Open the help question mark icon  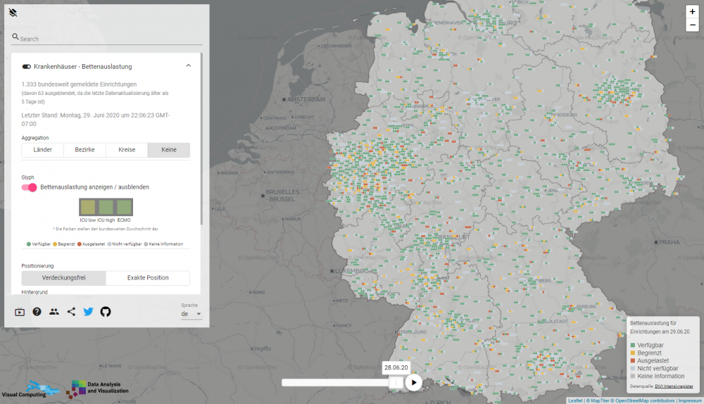pyautogui.click(x=37, y=312)
